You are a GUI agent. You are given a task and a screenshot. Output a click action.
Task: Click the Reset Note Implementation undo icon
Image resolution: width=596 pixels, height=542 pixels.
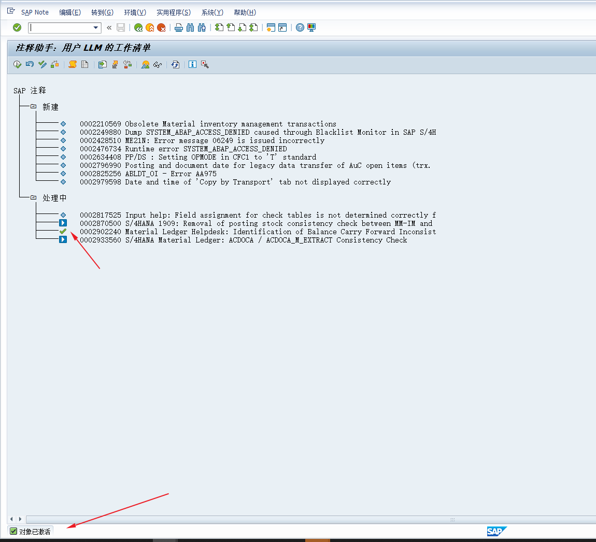(30, 65)
